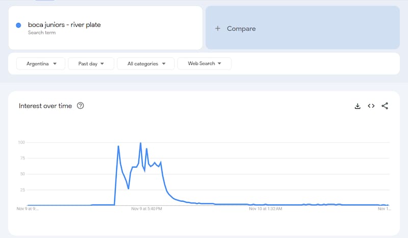The image size is (408, 238).
Task: Click the plus icon in Compare card
Action: click(x=218, y=29)
